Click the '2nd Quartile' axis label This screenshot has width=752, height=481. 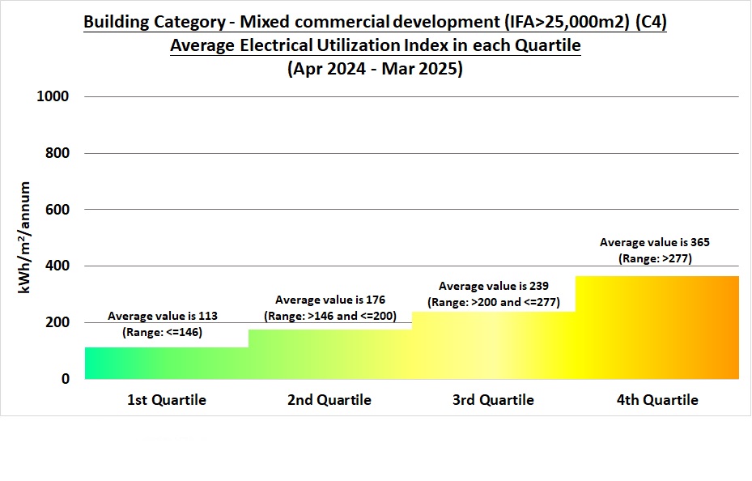click(331, 399)
